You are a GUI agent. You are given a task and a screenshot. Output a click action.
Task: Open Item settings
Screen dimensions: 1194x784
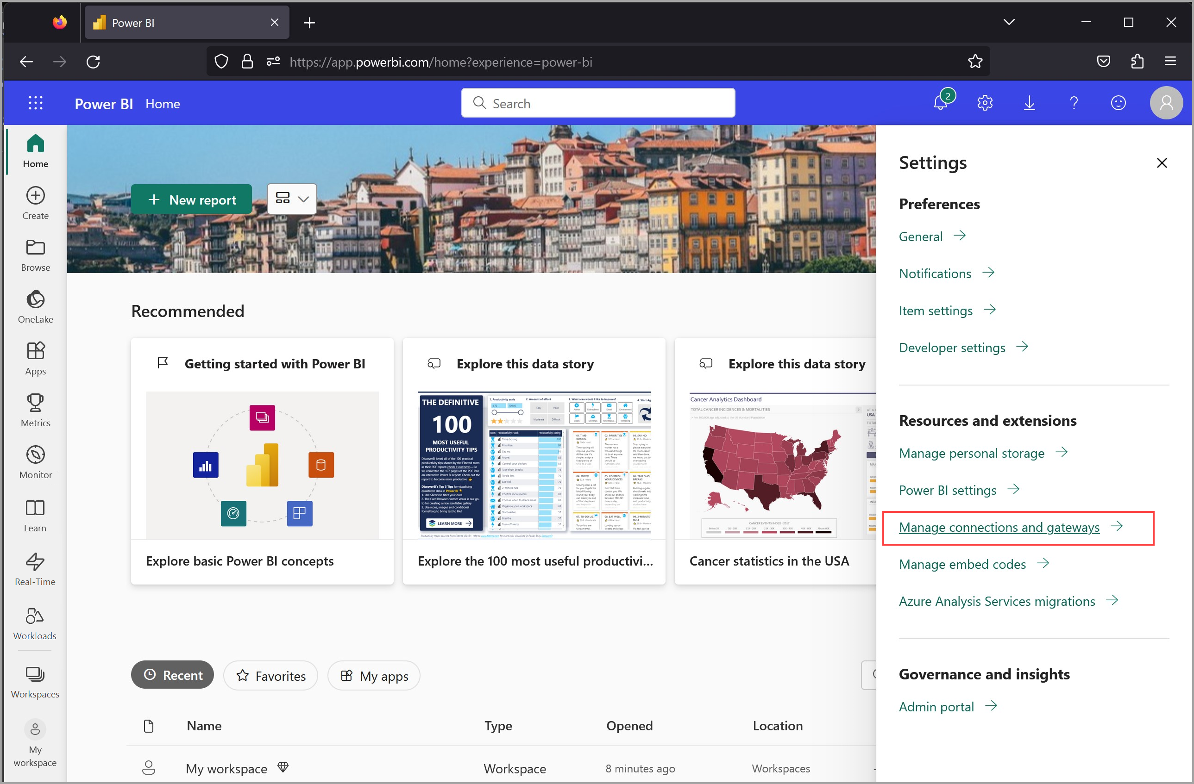pyautogui.click(x=947, y=311)
